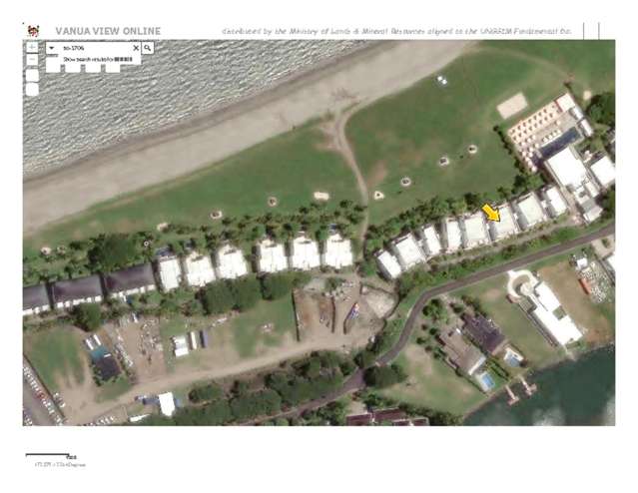
Task: Click the magnifier search button
Action: click(x=148, y=47)
